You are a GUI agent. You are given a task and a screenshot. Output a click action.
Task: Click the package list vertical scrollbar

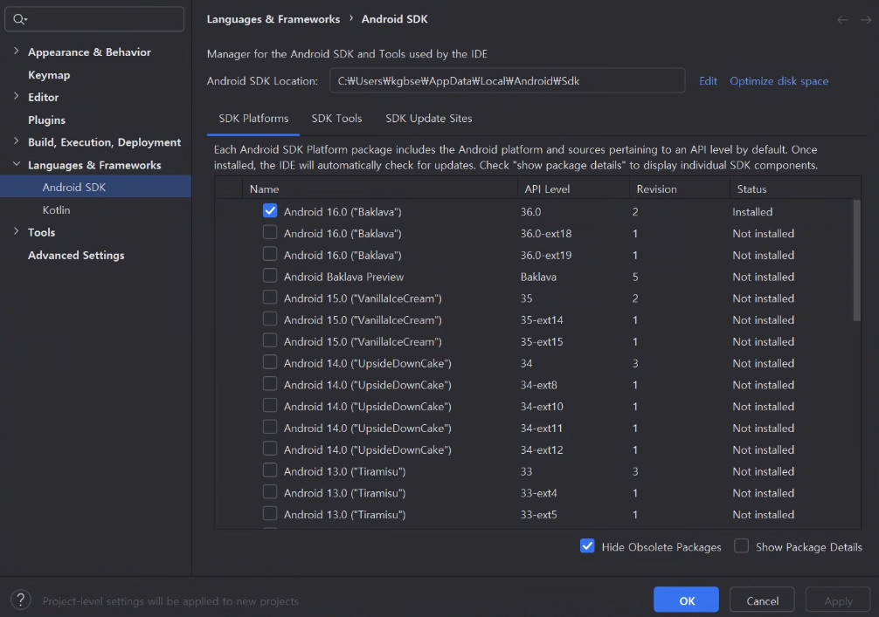[x=856, y=260]
